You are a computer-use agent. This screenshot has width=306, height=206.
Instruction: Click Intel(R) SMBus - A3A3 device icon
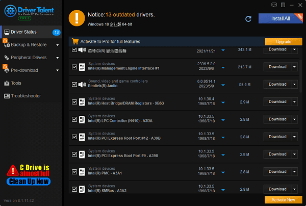click(x=82, y=189)
